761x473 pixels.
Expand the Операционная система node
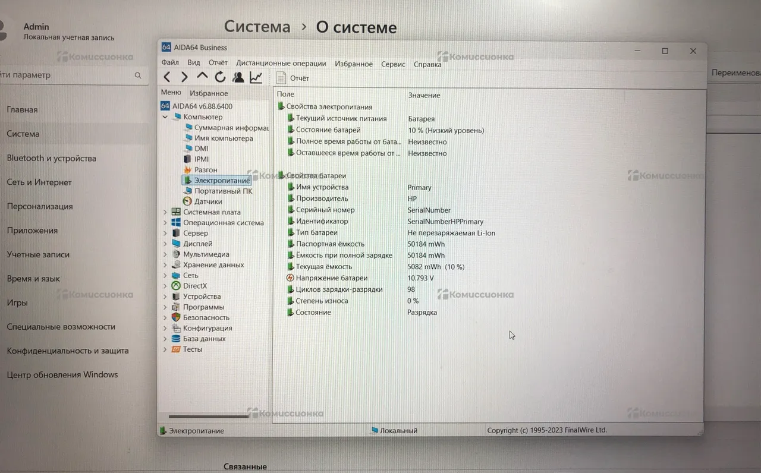click(x=165, y=223)
